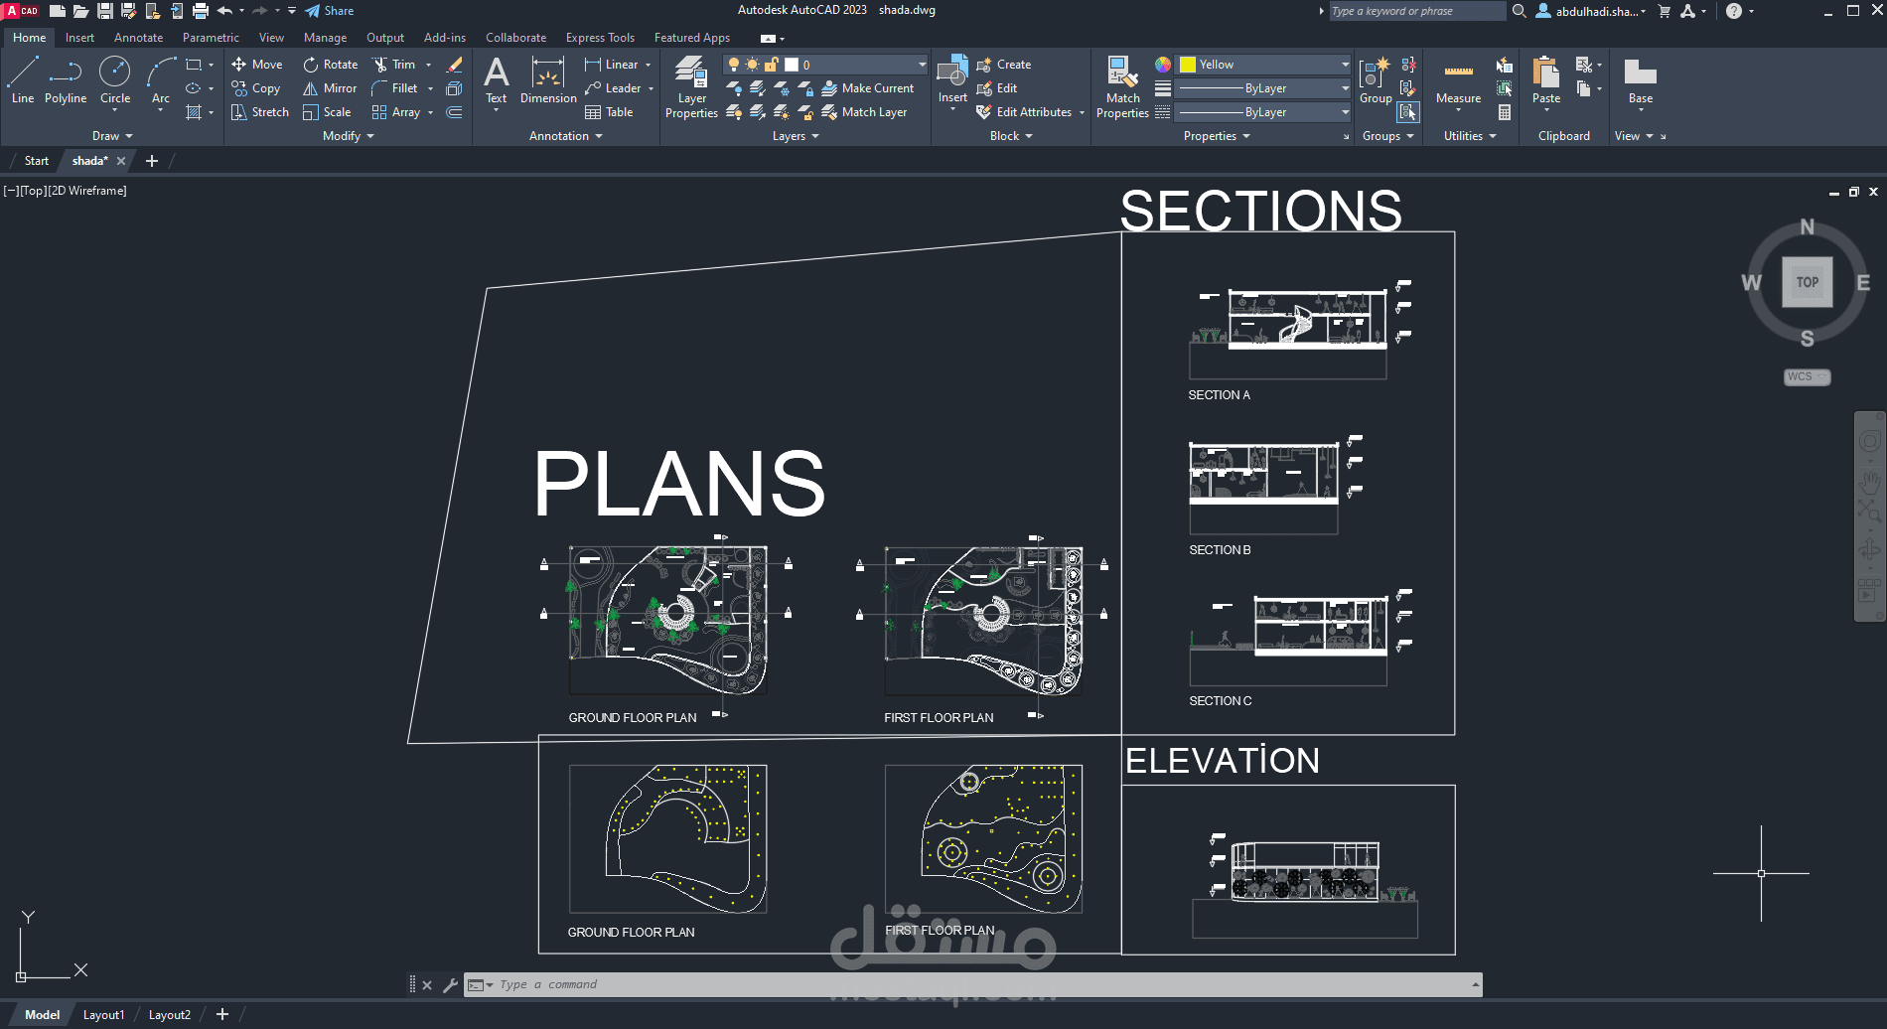Click the keyword search box
The width and height of the screenshot is (1887, 1029).
click(x=1417, y=11)
